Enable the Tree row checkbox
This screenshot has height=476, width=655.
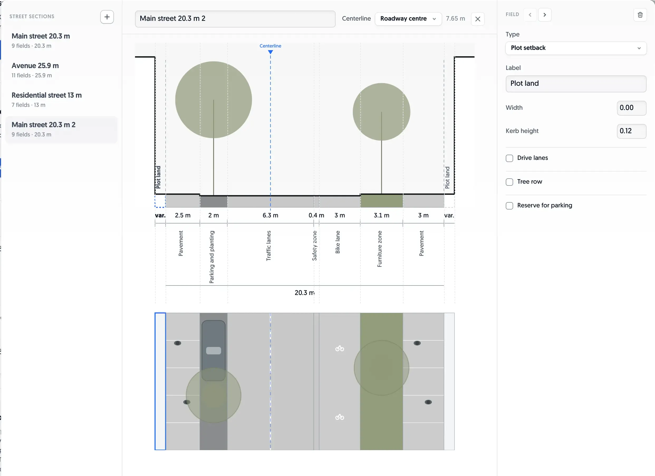click(509, 182)
